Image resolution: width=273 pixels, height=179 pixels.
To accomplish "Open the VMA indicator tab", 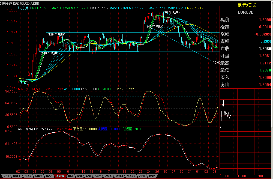I will click(x=108, y=176).
